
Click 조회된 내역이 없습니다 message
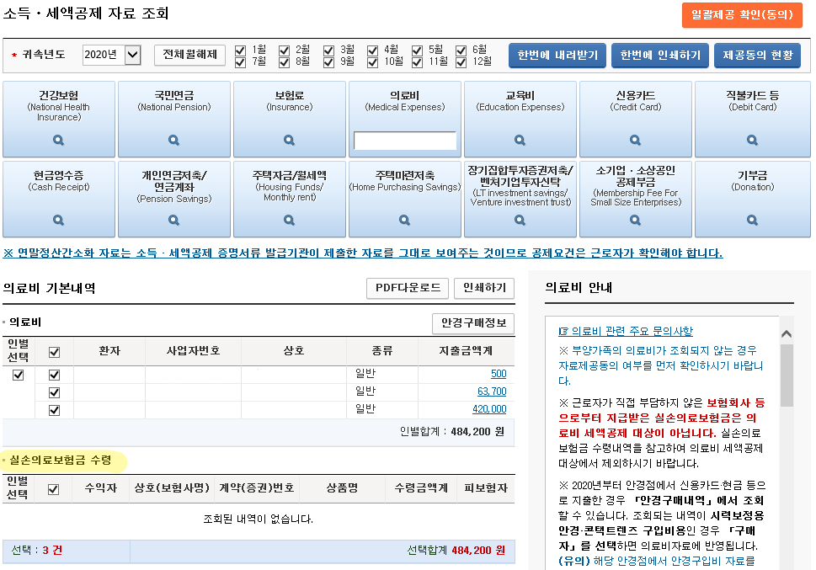tap(259, 519)
